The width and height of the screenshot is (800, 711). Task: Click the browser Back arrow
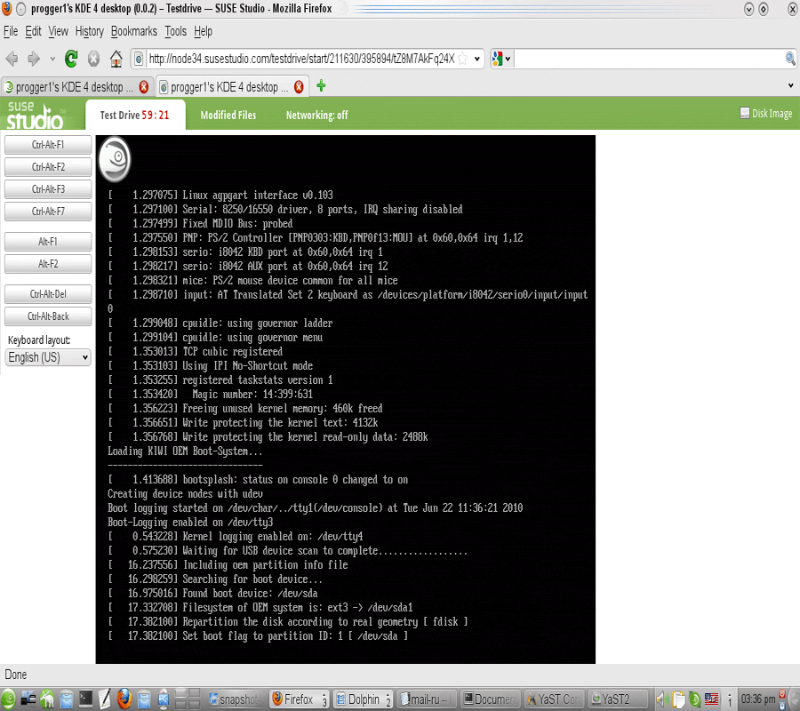click(12, 60)
